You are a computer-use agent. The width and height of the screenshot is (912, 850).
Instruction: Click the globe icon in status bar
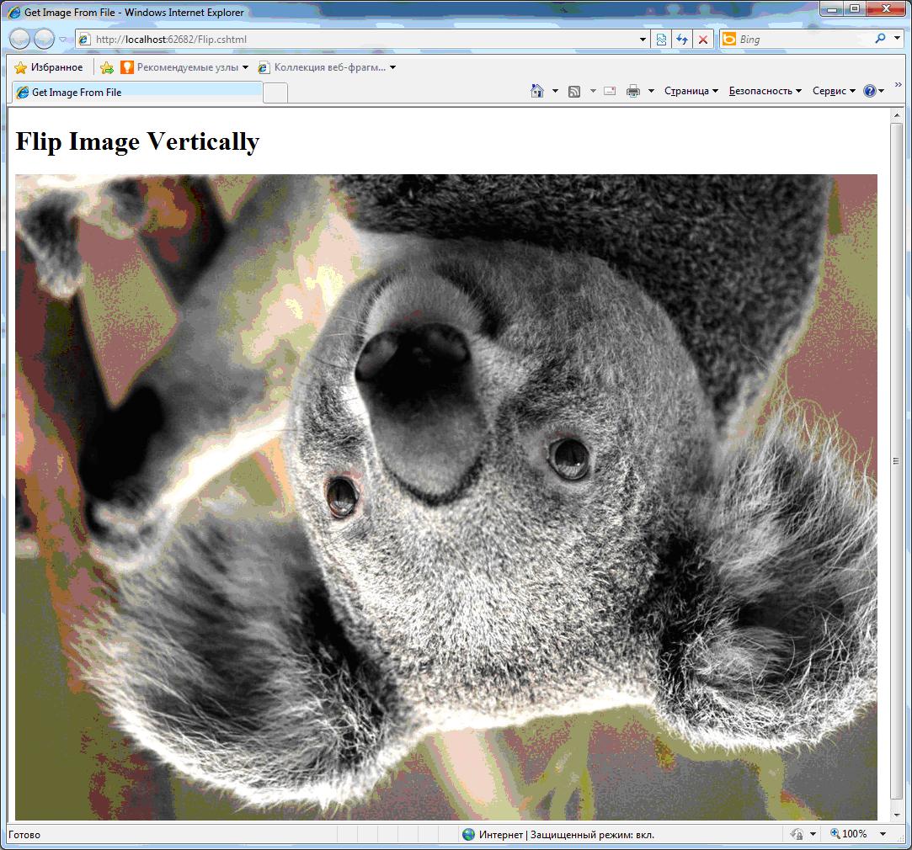point(469,835)
